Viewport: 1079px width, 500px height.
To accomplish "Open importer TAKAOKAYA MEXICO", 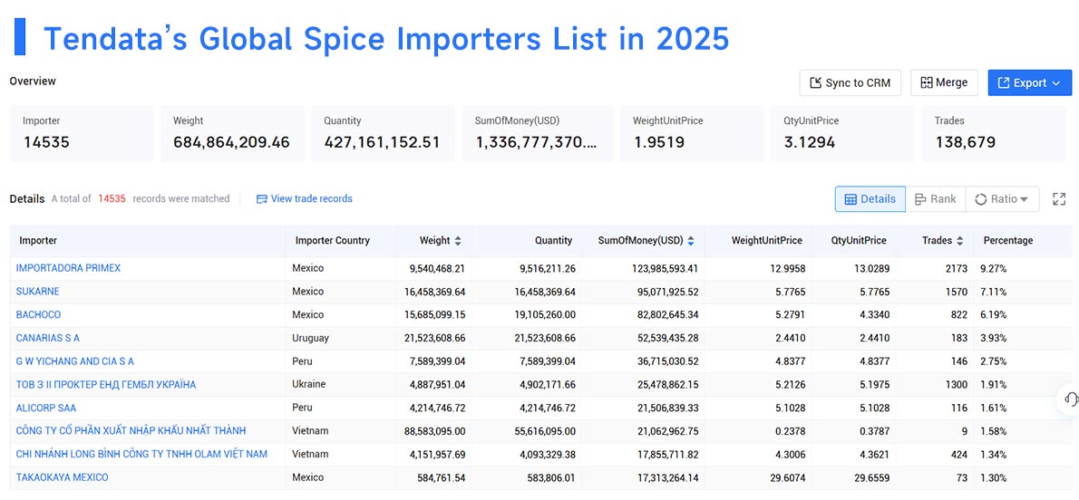I will 62,477.
